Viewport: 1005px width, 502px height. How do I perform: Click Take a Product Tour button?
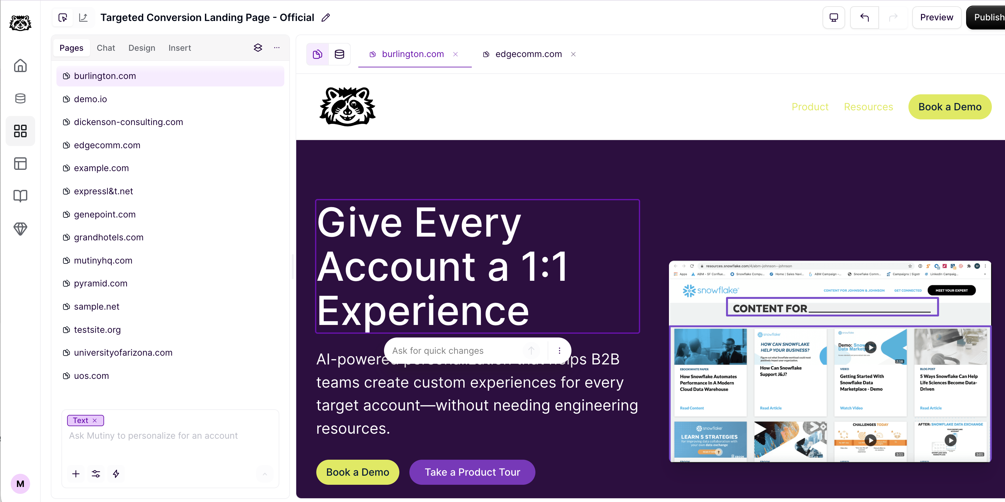click(472, 472)
